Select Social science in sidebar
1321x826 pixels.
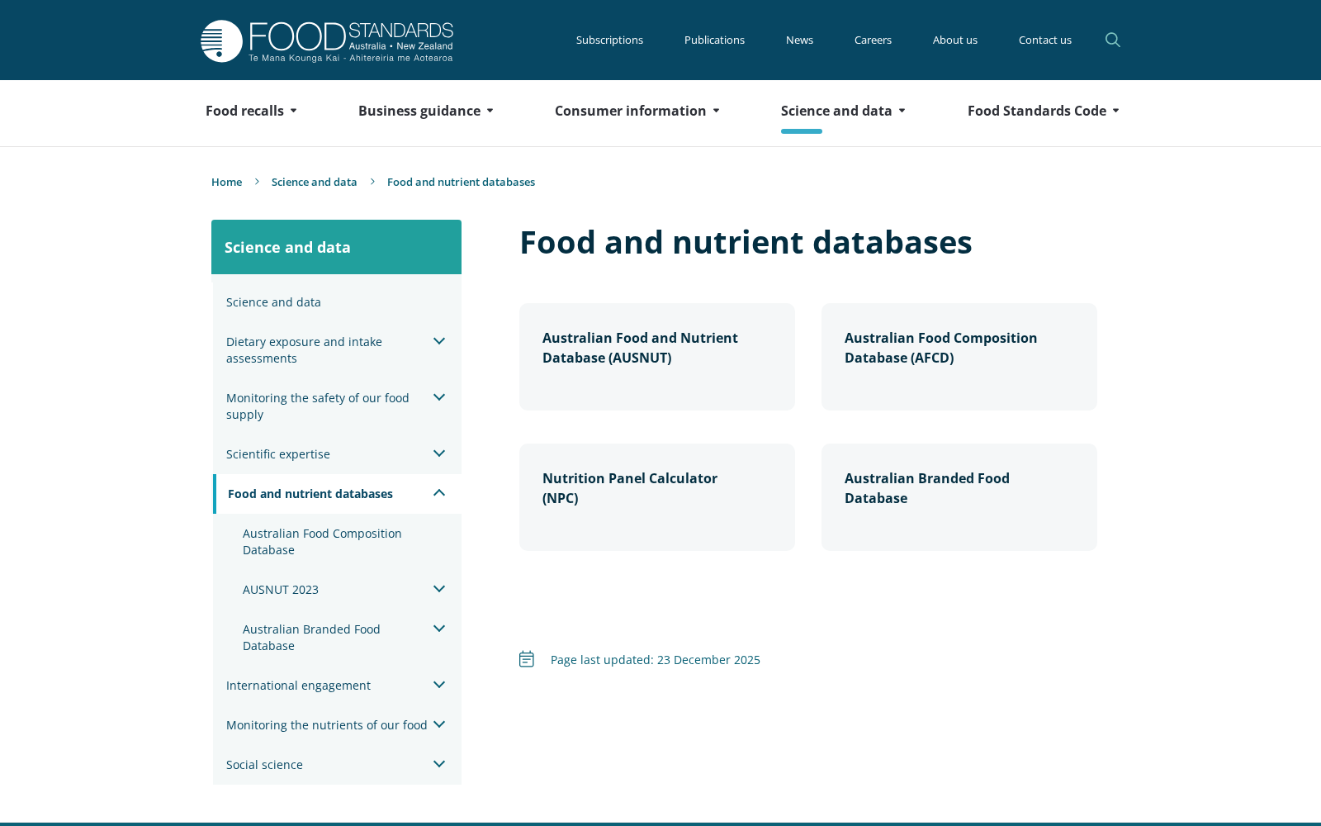264,765
